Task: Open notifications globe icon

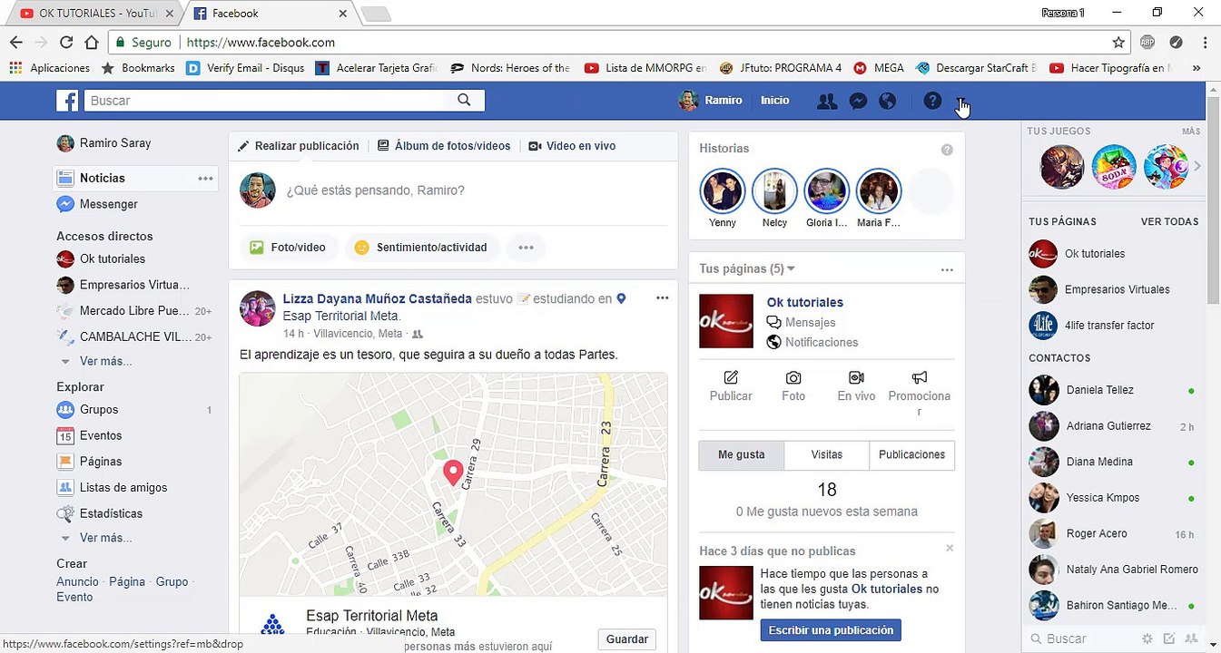Action: [888, 101]
